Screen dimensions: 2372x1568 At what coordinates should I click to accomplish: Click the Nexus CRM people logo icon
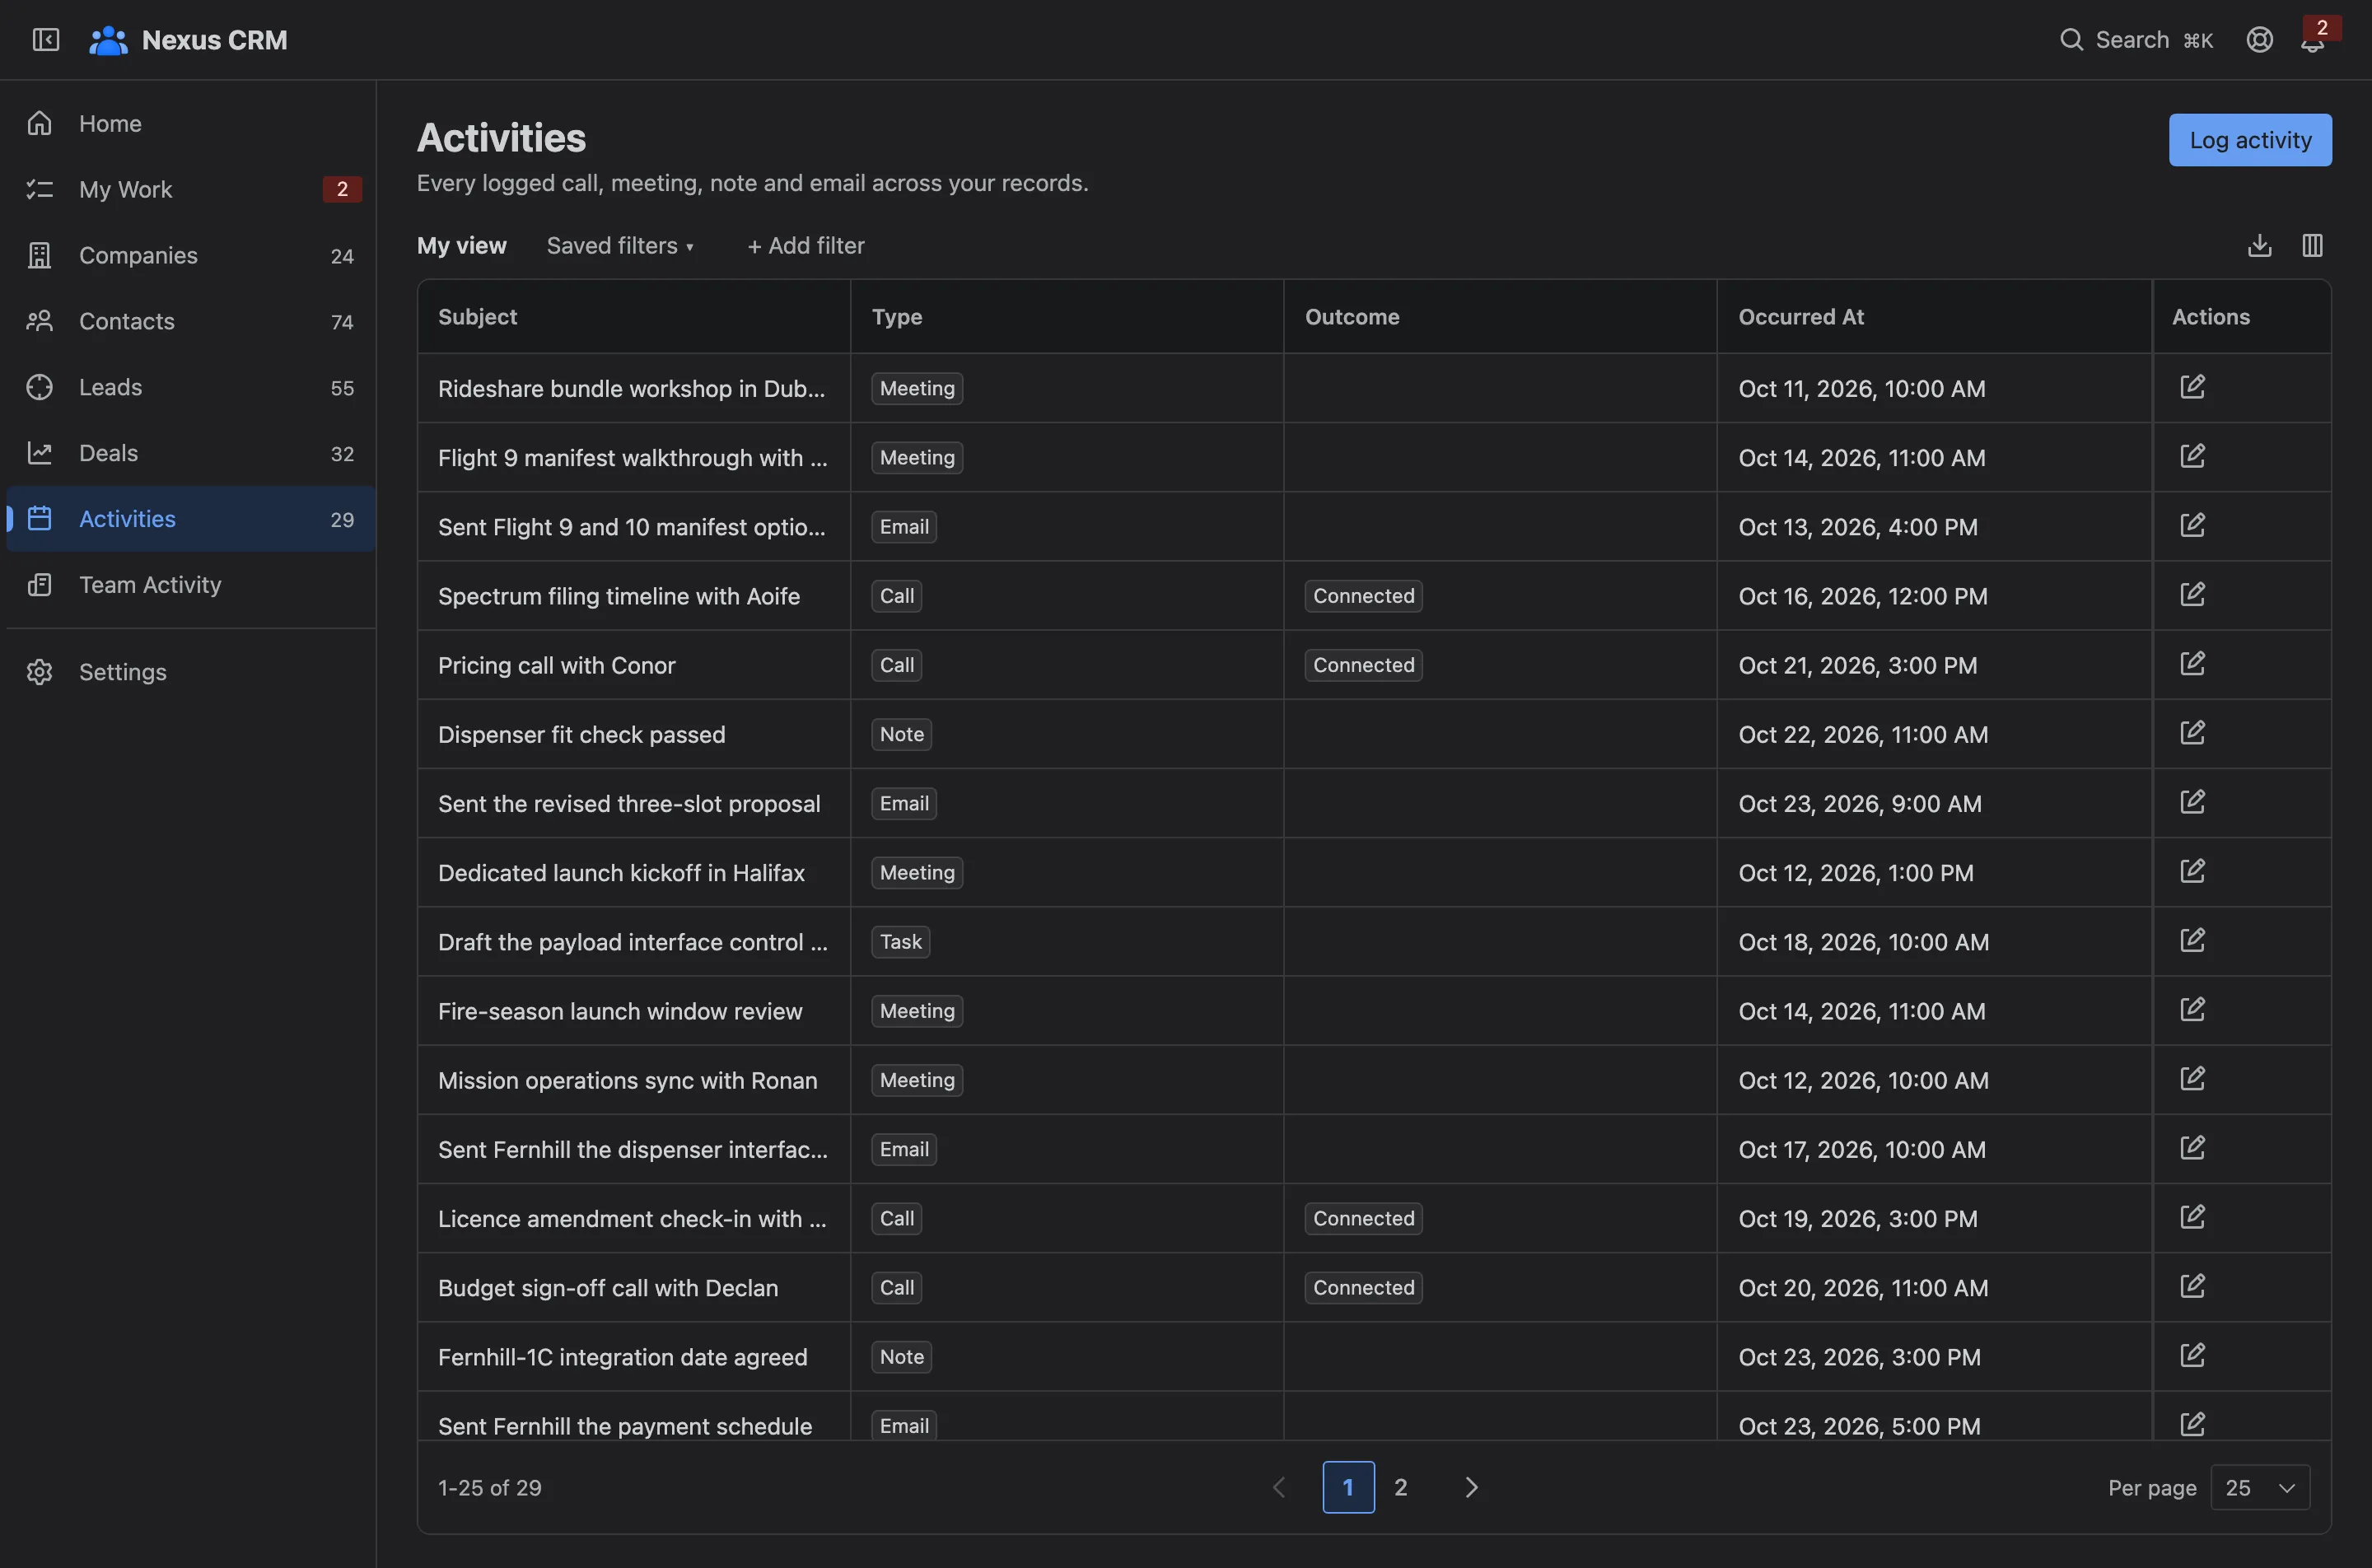(x=108, y=40)
